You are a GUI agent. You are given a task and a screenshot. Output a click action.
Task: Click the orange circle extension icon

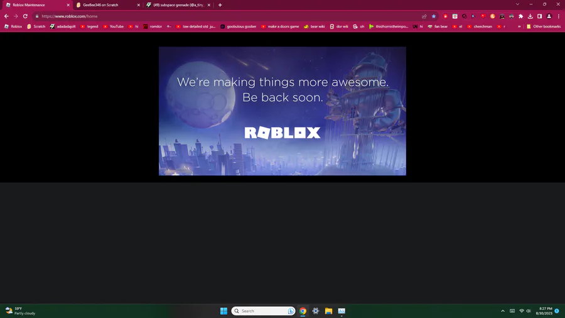(493, 16)
